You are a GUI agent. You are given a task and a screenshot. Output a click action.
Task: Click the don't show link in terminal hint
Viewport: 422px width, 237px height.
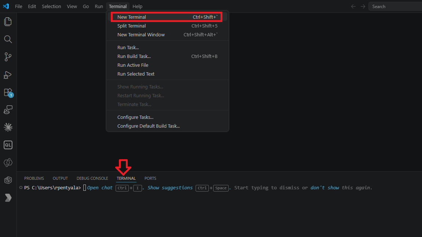pyautogui.click(x=325, y=188)
